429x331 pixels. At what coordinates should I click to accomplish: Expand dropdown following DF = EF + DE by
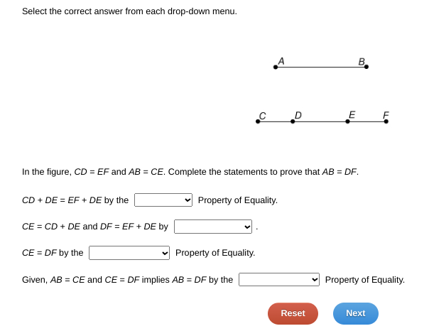[213, 227]
